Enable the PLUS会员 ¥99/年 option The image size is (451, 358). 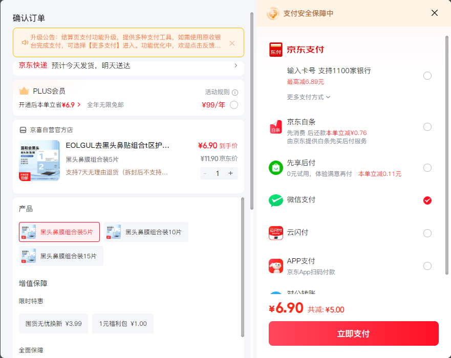[x=234, y=105]
